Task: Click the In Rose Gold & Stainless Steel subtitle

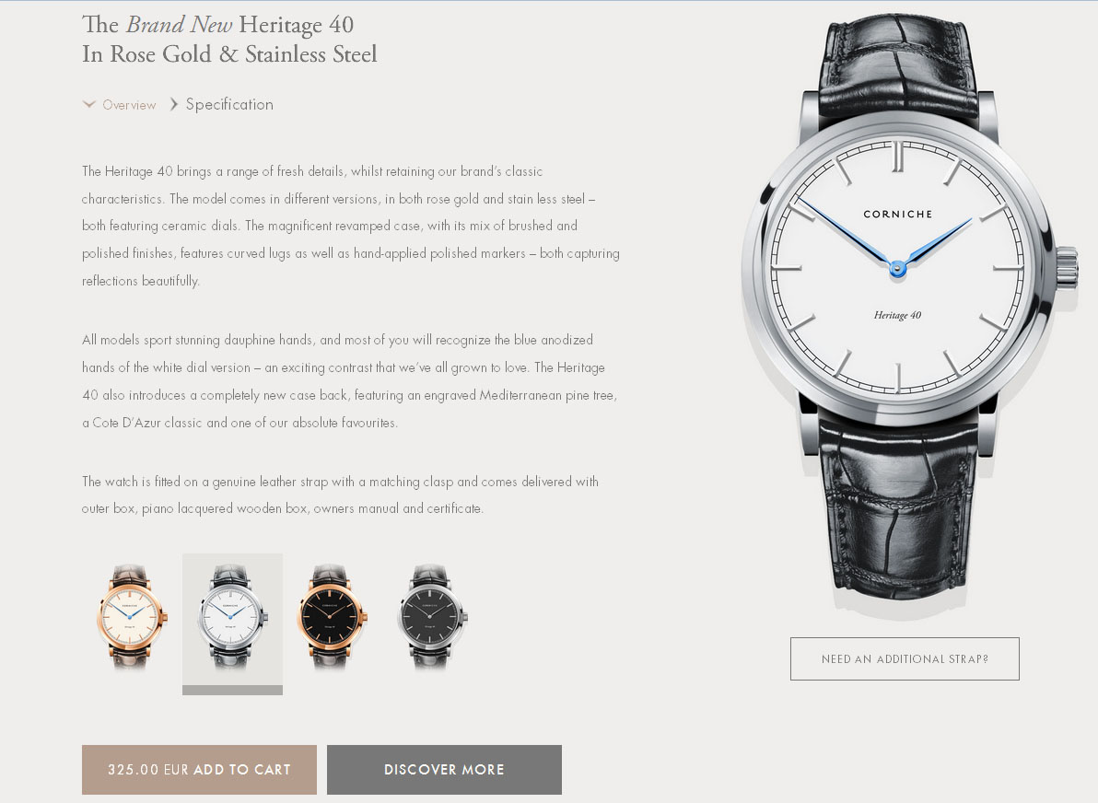Action: pyautogui.click(x=229, y=54)
